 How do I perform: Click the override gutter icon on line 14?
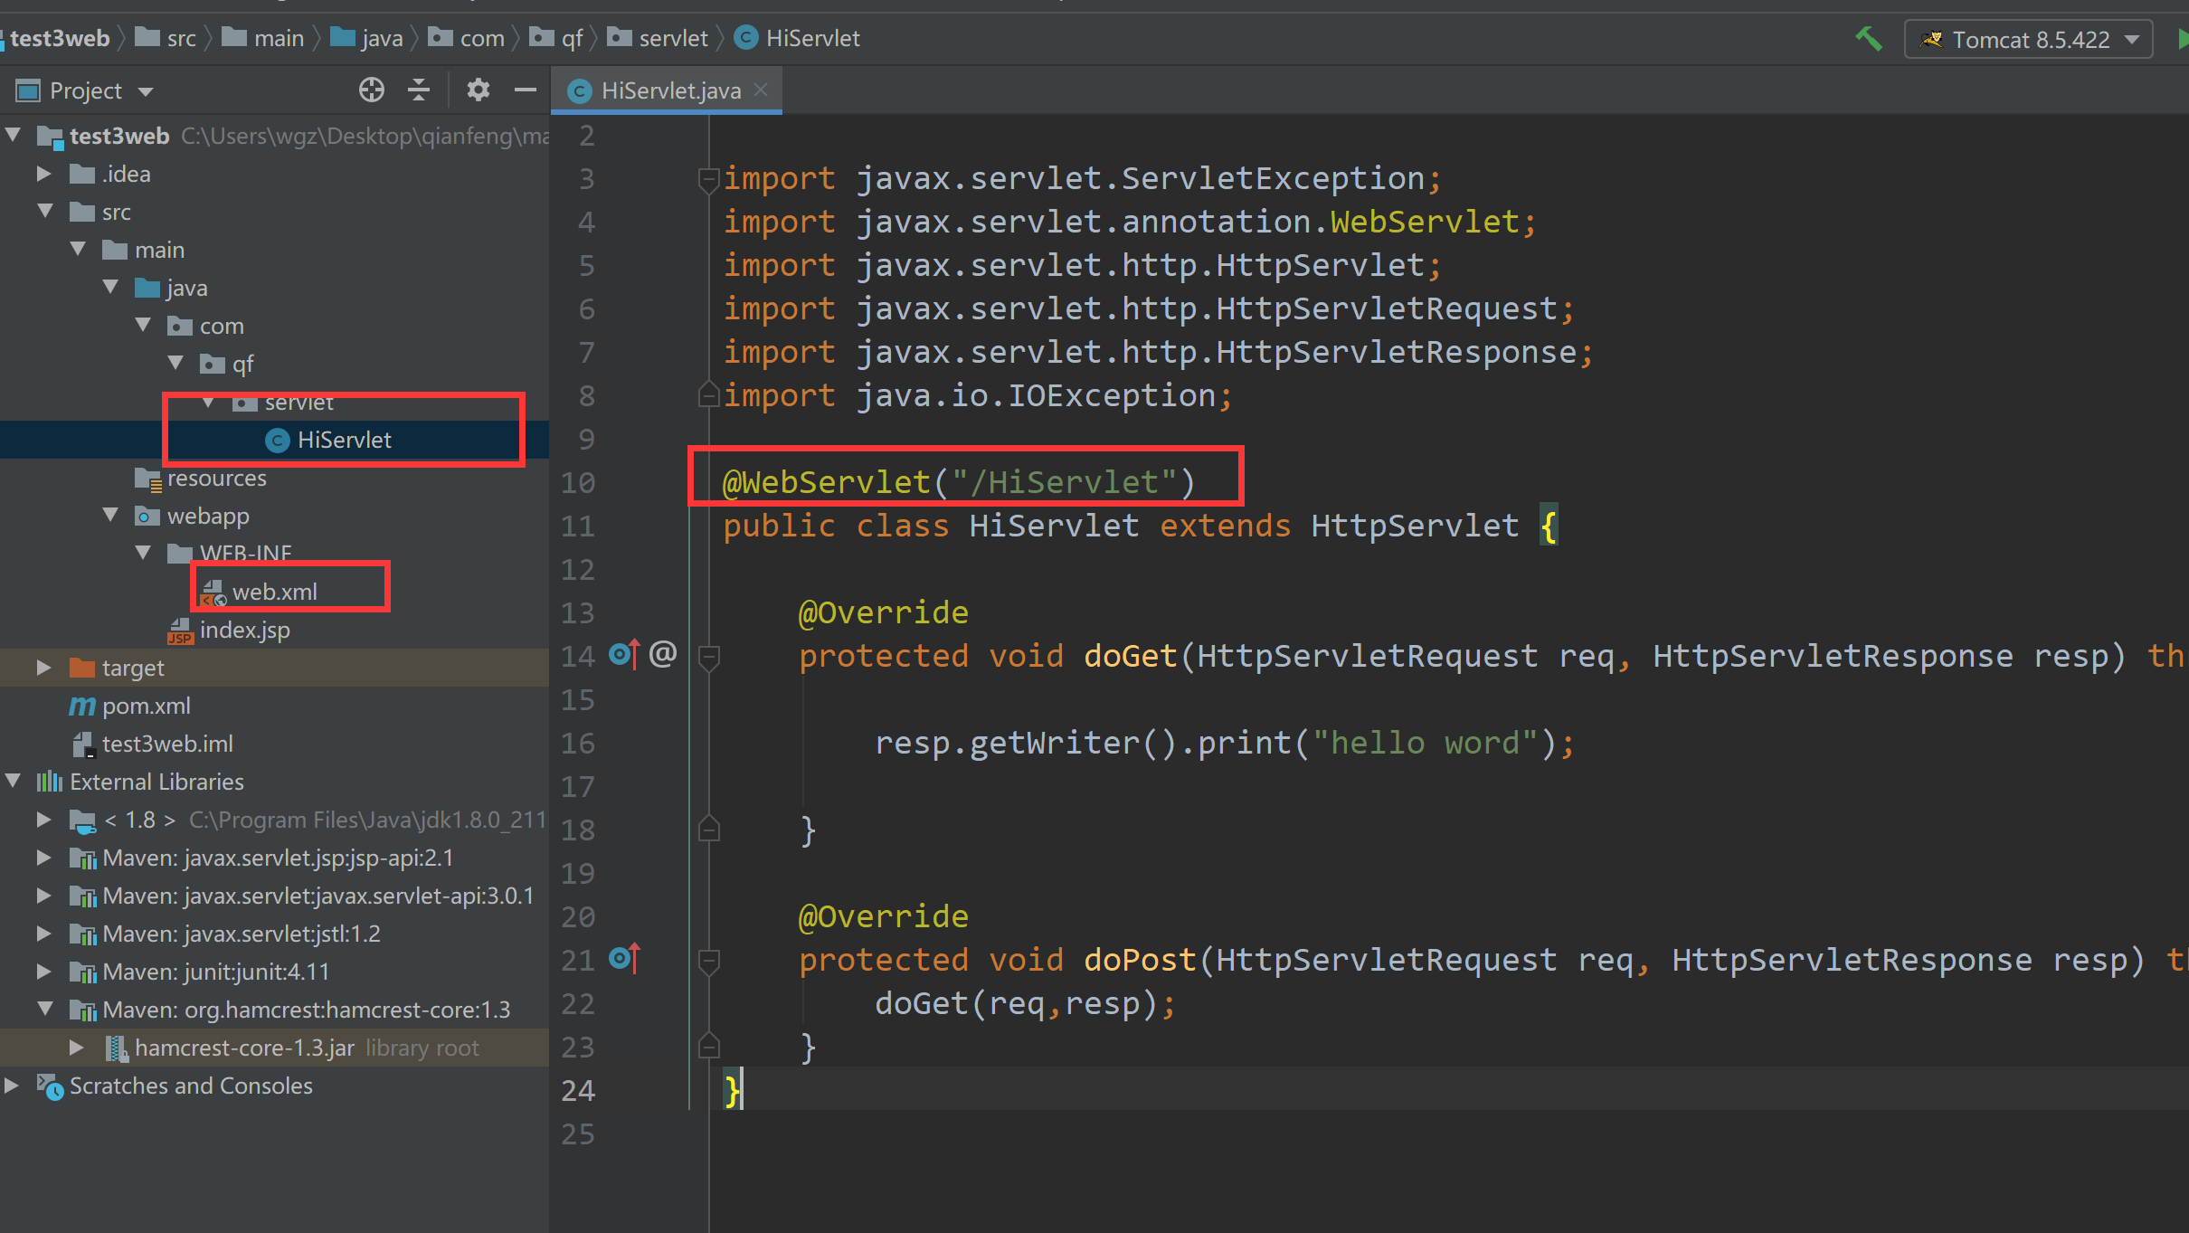pyautogui.click(x=624, y=654)
